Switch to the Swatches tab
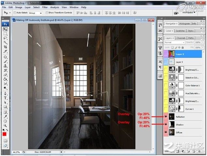The image size is (207, 156). (x=180, y=31)
